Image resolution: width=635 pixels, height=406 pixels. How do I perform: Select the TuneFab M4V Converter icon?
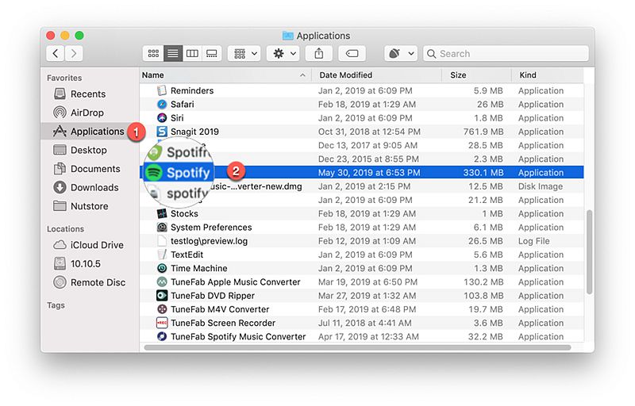pyautogui.click(x=162, y=309)
